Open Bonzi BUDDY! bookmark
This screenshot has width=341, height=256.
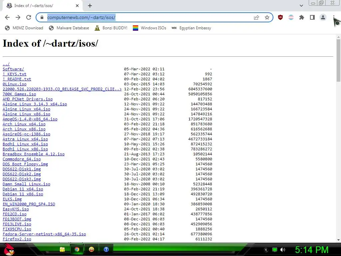click(111, 28)
